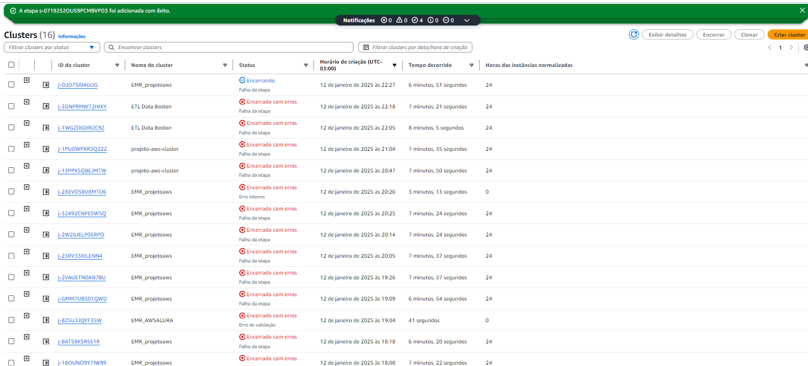Click the cluster icon beside j-2WZ6JELP0ERPO
The width and height of the screenshot is (808, 366).
point(46,235)
